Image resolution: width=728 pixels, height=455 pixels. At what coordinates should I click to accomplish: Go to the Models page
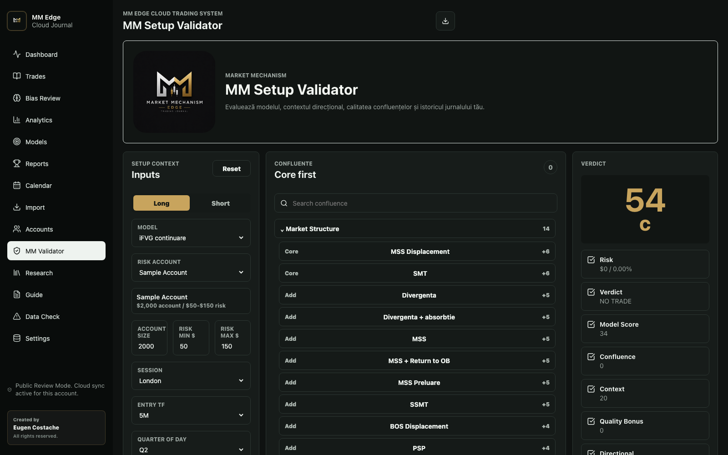pyautogui.click(x=56, y=142)
